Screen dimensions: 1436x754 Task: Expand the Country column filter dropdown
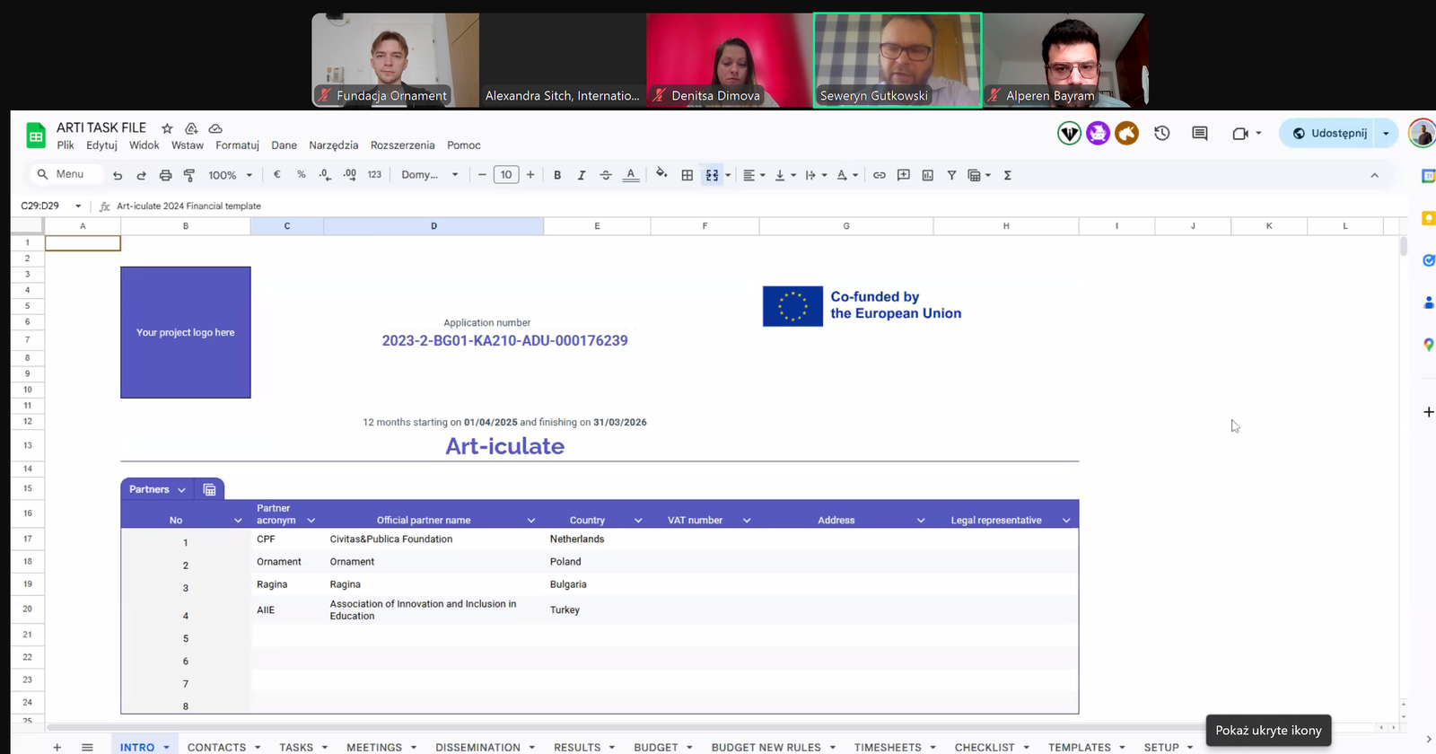(638, 521)
